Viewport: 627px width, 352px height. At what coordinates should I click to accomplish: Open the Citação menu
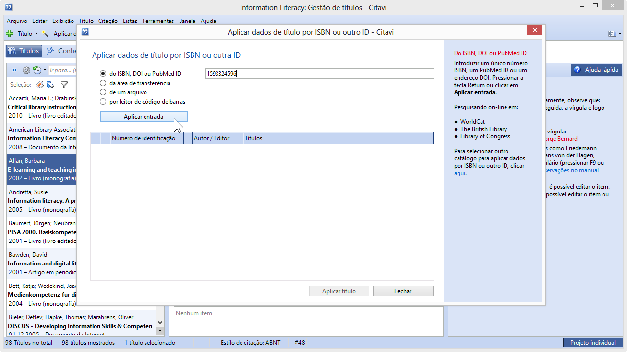click(x=108, y=21)
